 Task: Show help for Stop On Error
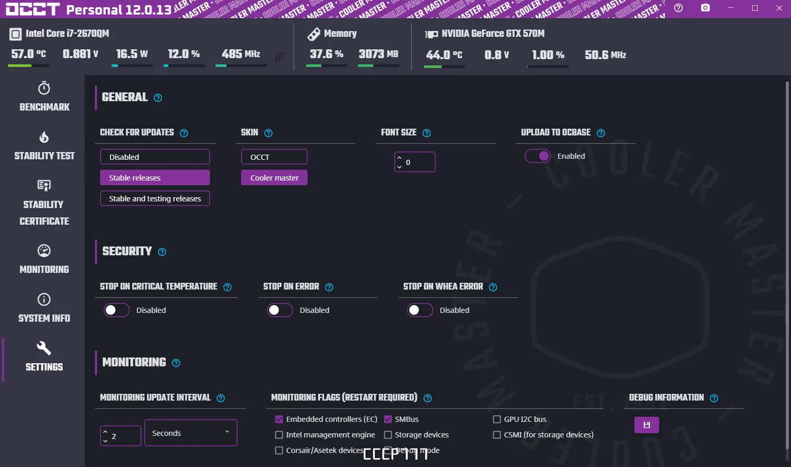pos(329,287)
